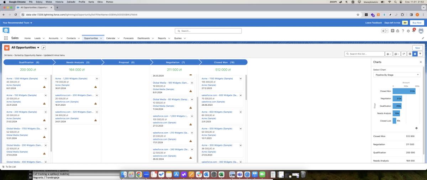Screen dimensions: 427x180
Task: Expand Reports navigation dropdown chevron
Action: pyautogui.click(x=169, y=38)
